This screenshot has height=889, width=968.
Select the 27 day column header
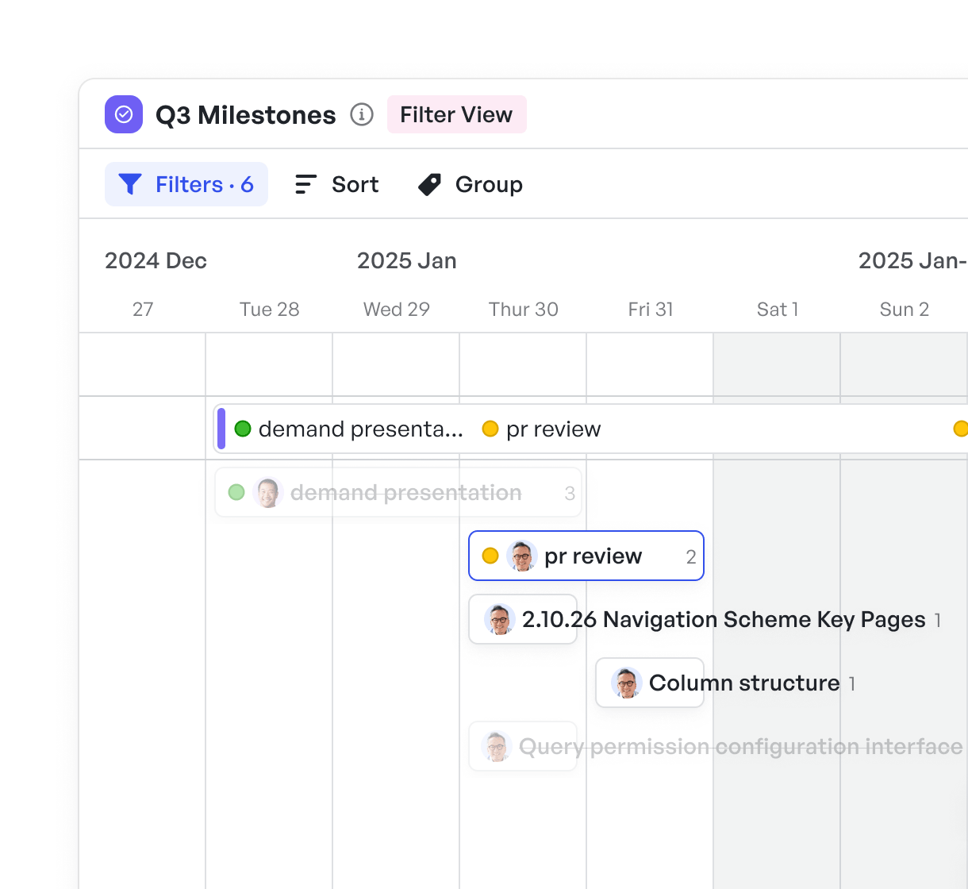143,309
